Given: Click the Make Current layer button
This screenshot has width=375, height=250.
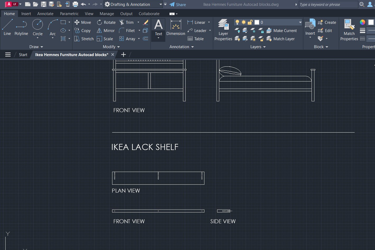Looking at the screenshot, I should [x=282, y=30].
